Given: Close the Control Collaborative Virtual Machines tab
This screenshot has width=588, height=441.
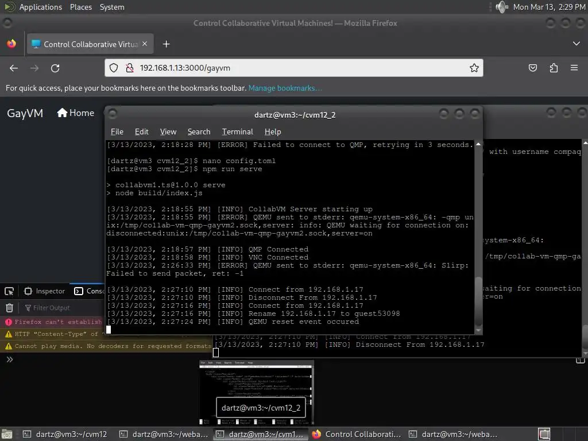Looking at the screenshot, I should coord(145,44).
